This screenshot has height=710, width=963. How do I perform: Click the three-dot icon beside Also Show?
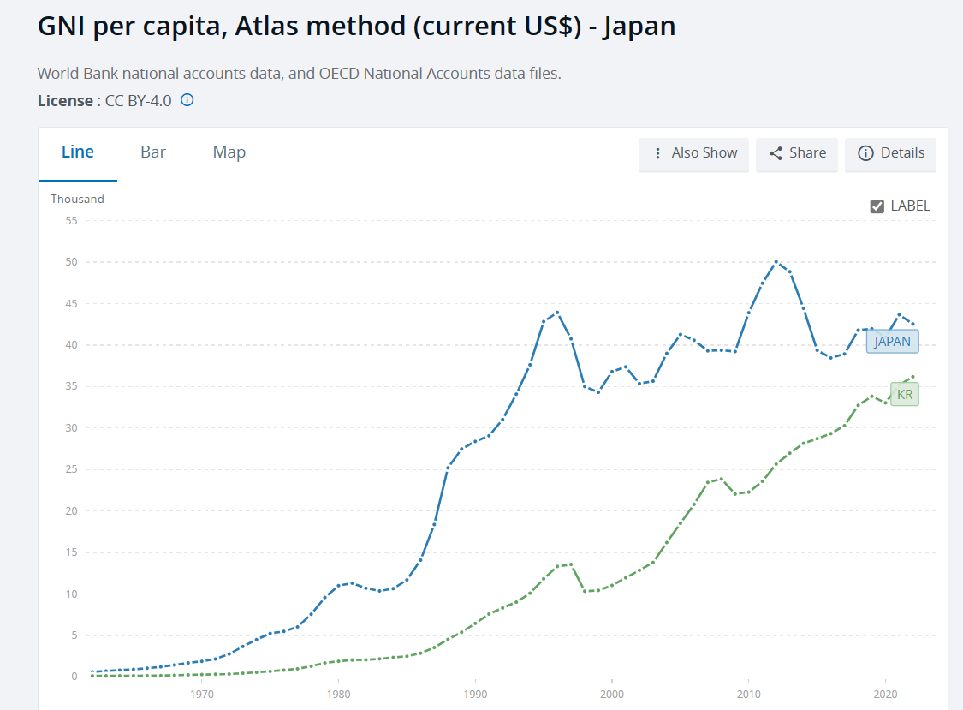coord(657,153)
